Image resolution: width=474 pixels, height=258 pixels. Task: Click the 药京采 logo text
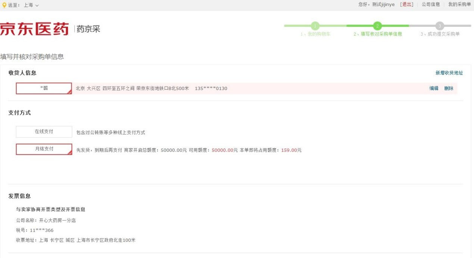point(88,29)
